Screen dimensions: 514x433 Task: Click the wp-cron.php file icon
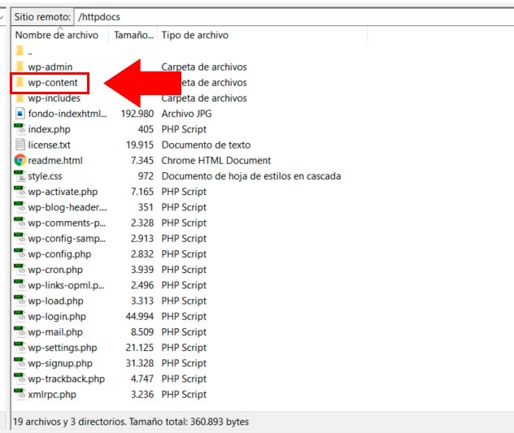(x=20, y=270)
